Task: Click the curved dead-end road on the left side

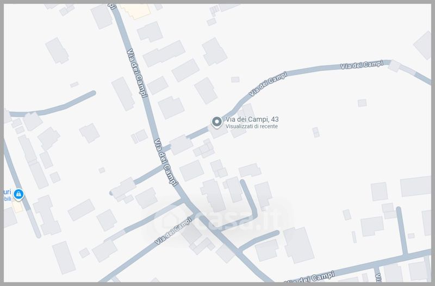Action: pyautogui.click(x=53, y=105)
